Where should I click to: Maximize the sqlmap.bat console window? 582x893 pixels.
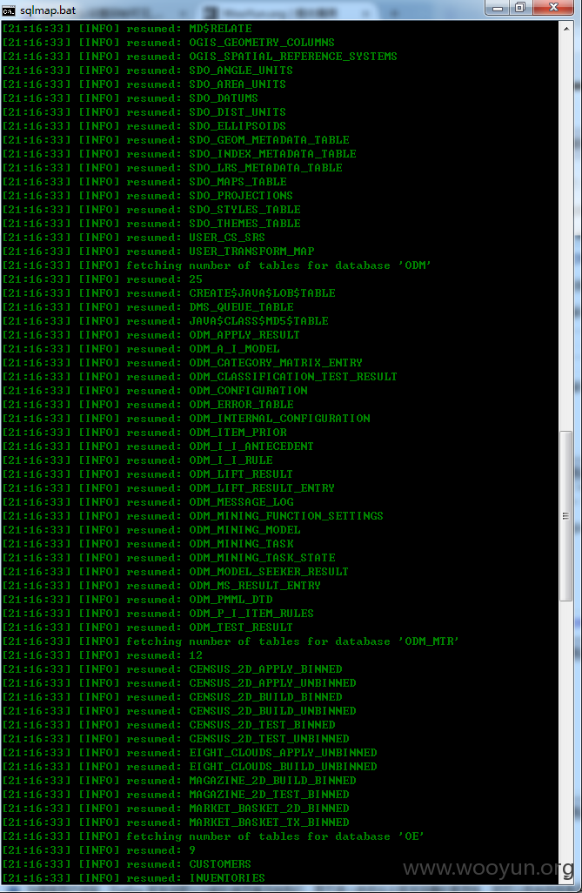(520, 8)
